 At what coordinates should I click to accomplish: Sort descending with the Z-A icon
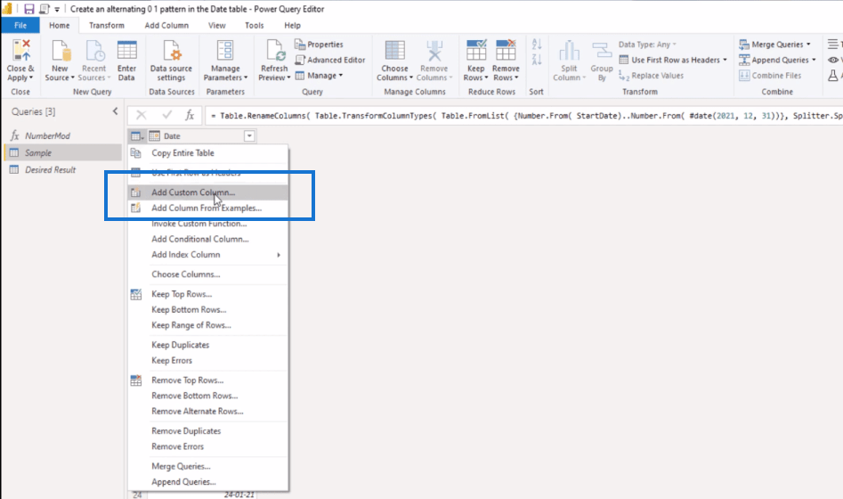pos(537,59)
